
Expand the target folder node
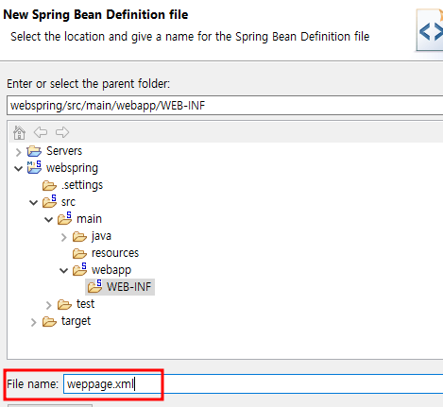coord(33,322)
